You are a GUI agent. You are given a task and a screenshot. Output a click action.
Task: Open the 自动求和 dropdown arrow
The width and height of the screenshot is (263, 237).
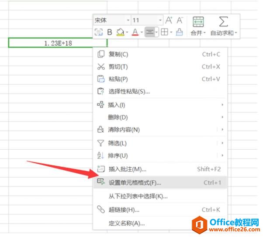236,33
